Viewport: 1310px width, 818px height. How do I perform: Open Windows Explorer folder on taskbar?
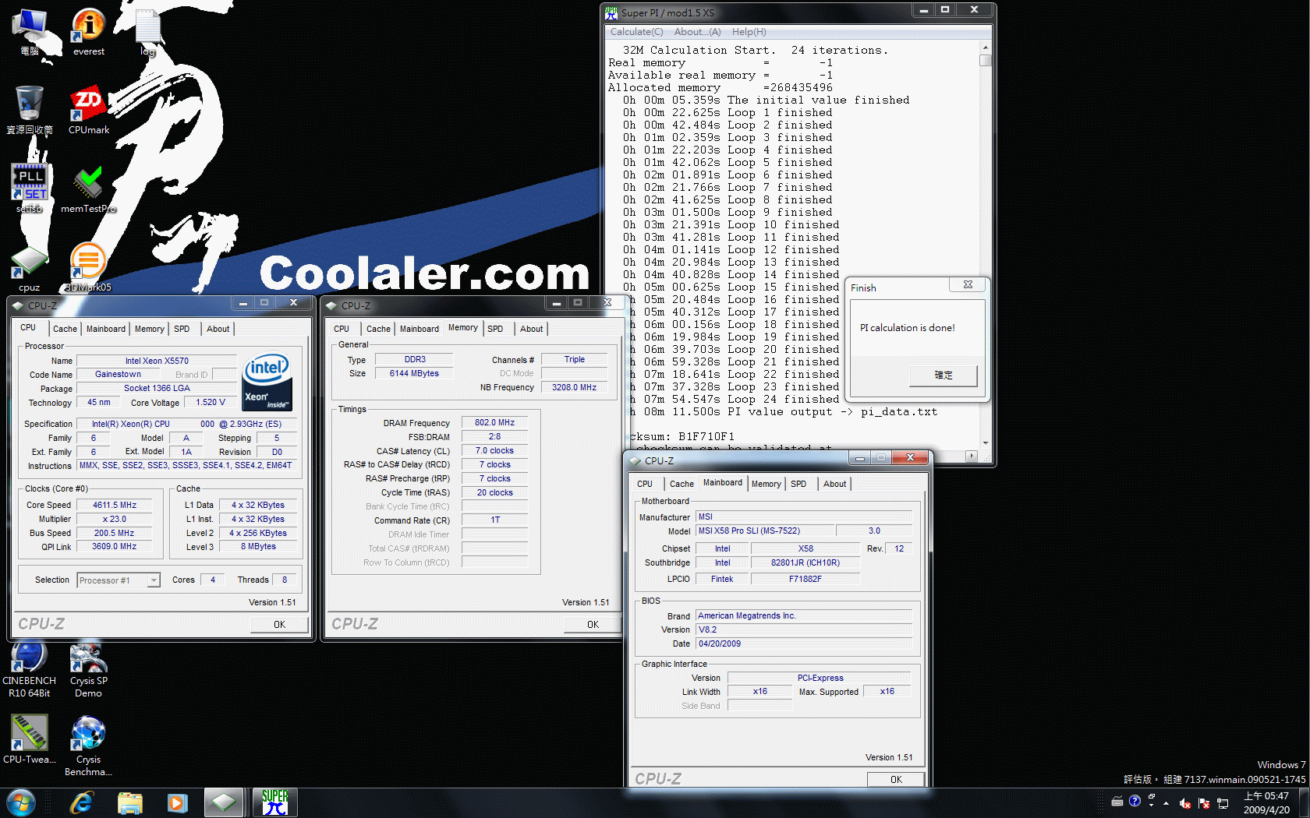[130, 802]
